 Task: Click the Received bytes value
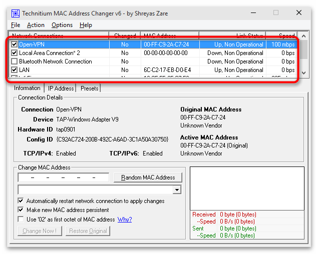point(238,214)
